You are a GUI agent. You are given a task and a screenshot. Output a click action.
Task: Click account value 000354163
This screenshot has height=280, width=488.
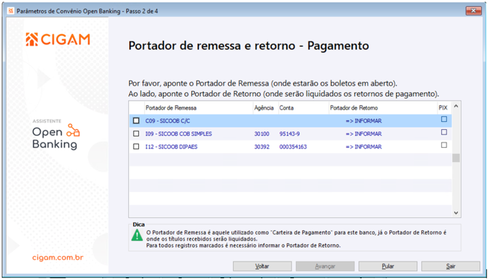pyautogui.click(x=293, y=147)
